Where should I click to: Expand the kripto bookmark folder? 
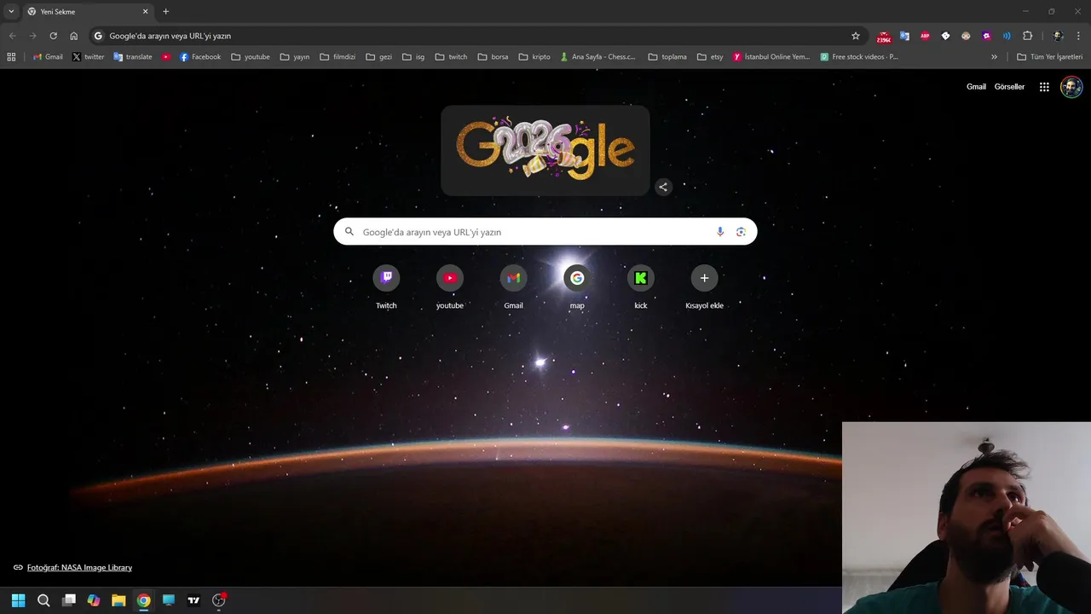pyautogui.click(x=534, y=57)
